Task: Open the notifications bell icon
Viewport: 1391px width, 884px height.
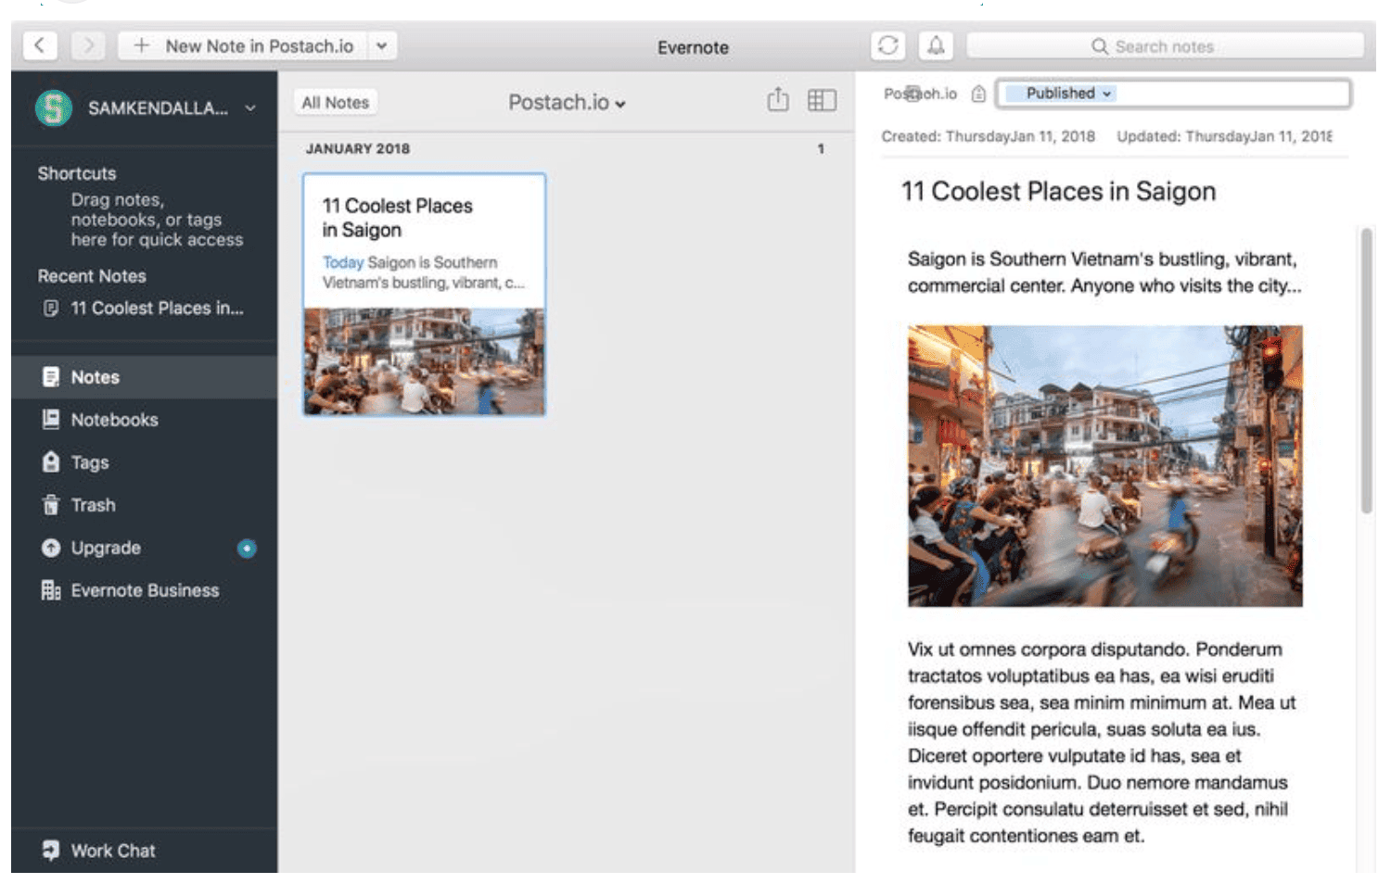Action: tap(936, 45)
